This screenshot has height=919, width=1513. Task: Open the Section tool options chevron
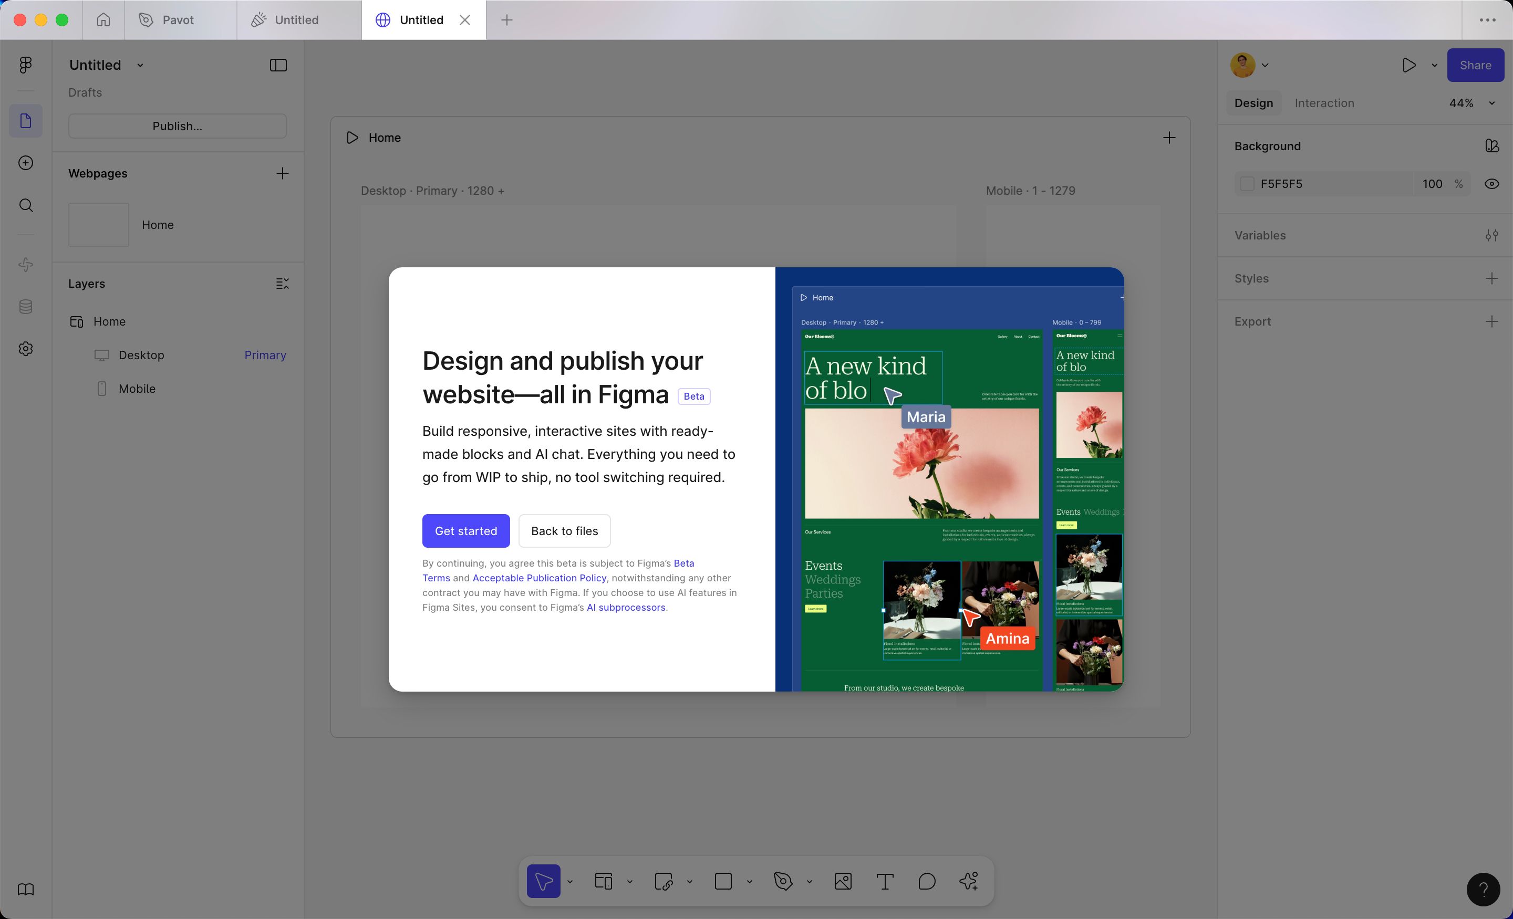(x=690, y=882)
